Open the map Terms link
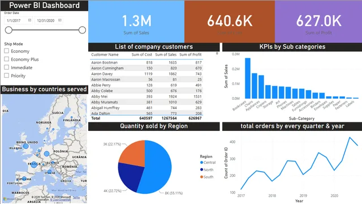 pyautogui.click(x=76, y=197)
